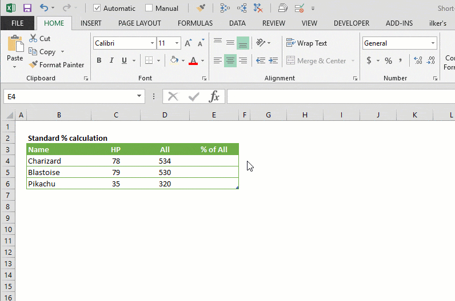This screenshot has width=455, height=301.
Task: Open the FILE tab
Action: (17, 23)
